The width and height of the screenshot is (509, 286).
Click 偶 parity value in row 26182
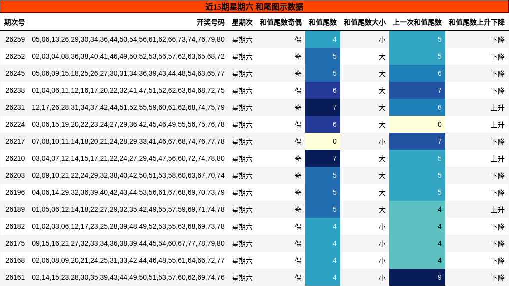[x=298, y=227]
